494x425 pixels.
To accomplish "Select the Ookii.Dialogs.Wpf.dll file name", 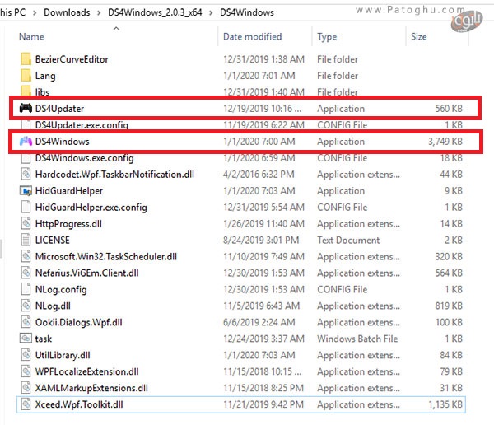I will point(79,322).
